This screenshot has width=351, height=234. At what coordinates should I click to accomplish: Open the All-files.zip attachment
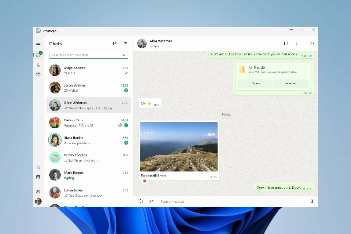[255, 83]
